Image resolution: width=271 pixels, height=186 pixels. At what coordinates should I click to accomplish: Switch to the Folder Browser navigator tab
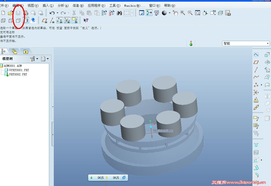(15, 51)
